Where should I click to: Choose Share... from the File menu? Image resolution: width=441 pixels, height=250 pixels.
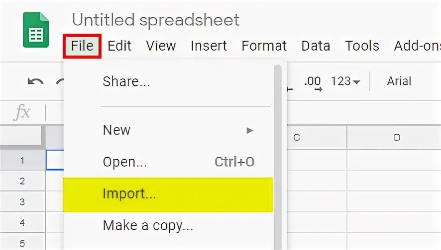click(126, 82)
